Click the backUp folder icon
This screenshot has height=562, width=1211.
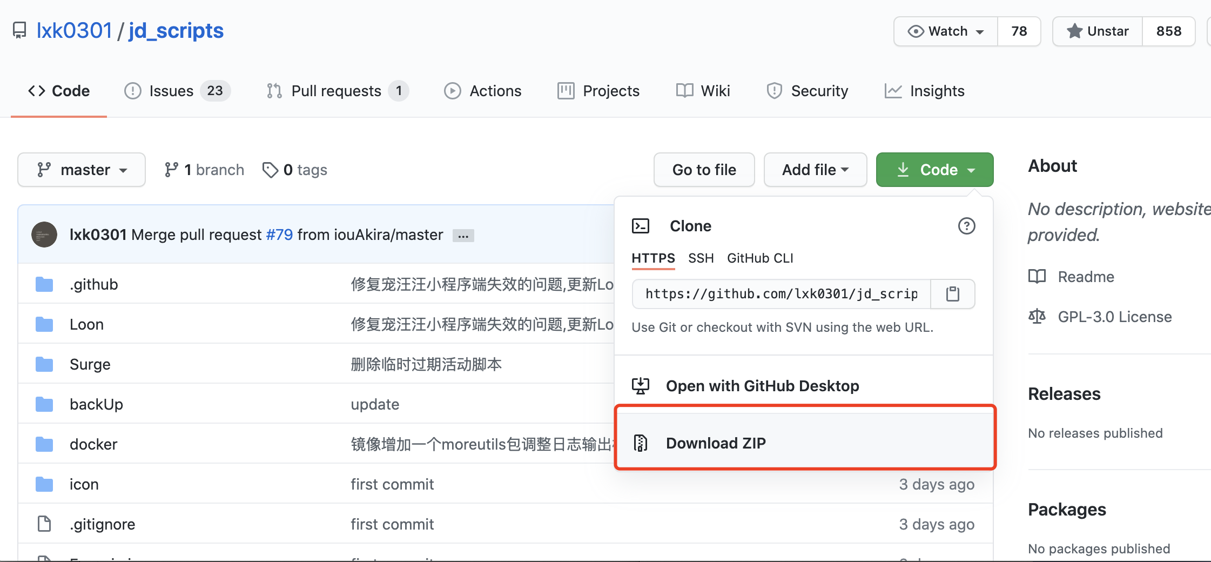click(44, 404)
